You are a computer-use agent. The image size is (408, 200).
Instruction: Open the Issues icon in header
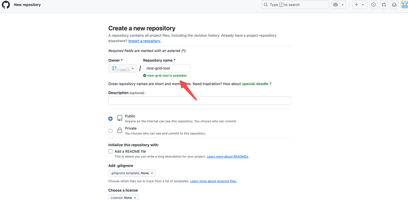click(x=373, y=5)
